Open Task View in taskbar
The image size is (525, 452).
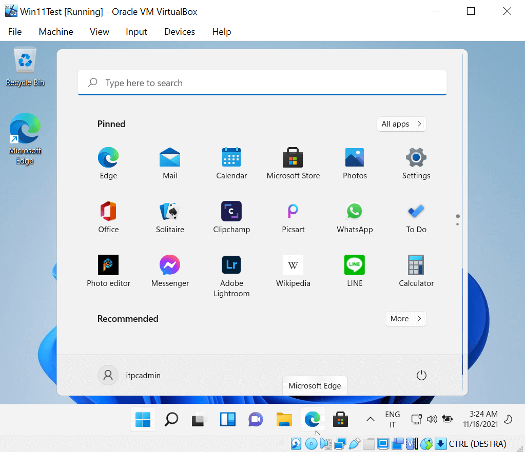coord(199,420)
